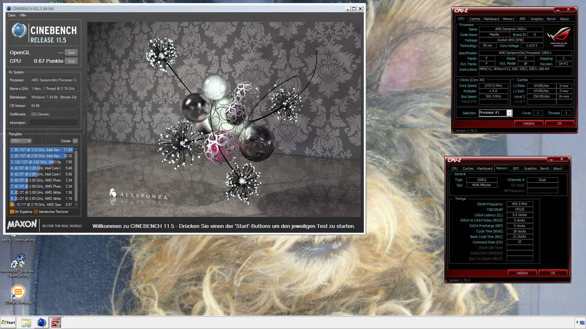Screen dimensions: 586x329
Task: Open the Windows Explorer taskbar icon
Action: tap(26, 323)
